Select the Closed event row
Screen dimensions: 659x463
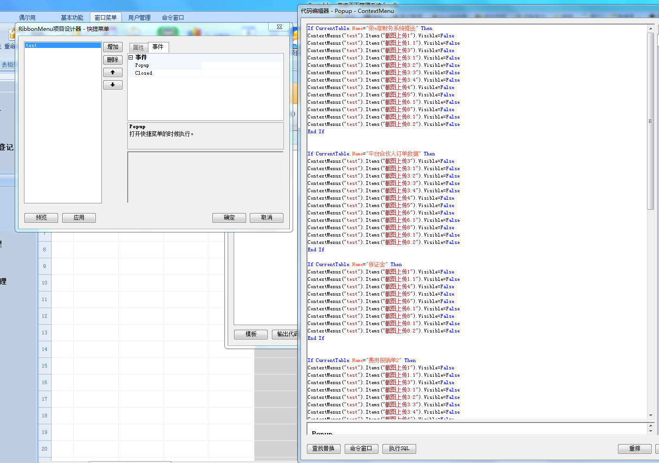[206, 73]
